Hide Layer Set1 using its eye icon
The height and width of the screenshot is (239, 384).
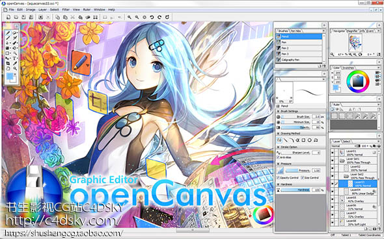click(x=333, y=160)
